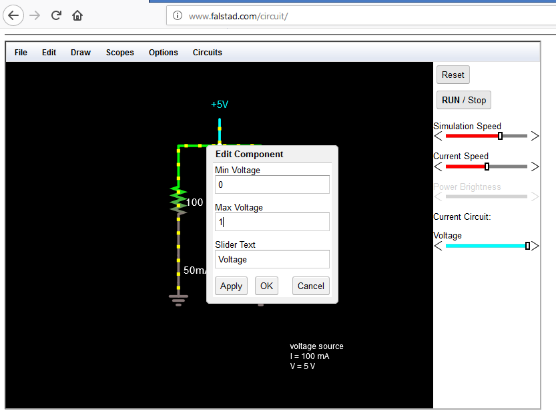View site info icon in address bar

(x=178, y=15)
